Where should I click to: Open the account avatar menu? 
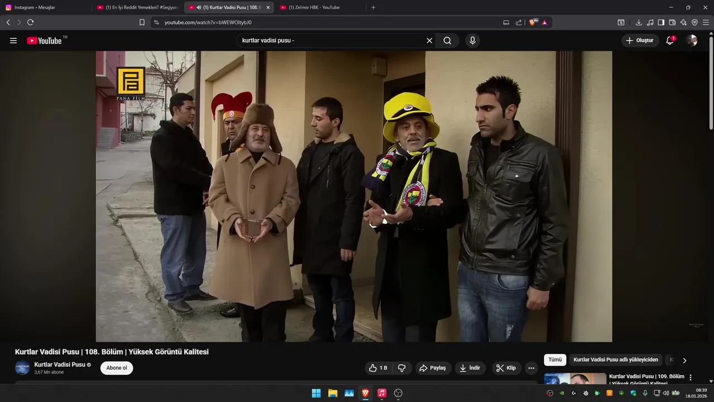(x=692, y=41)
